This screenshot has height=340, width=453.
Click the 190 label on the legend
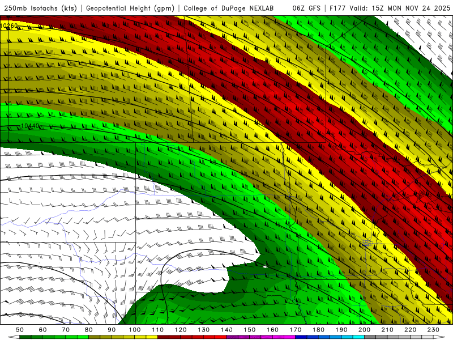click(x=341, y=330)
